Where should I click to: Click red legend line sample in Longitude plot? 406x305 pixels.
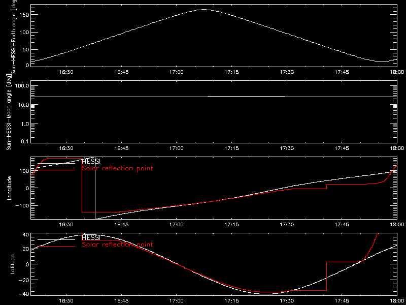coord(56,170)
